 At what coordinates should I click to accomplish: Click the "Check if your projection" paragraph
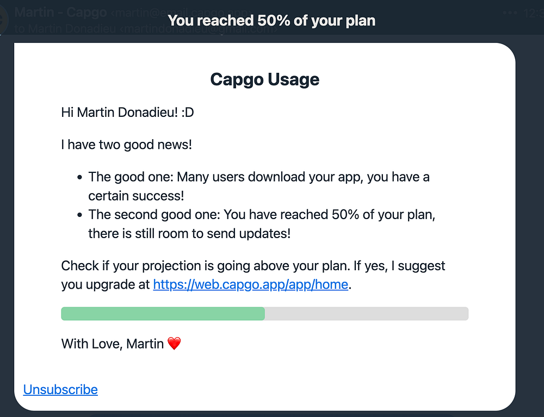coord(253,266)
